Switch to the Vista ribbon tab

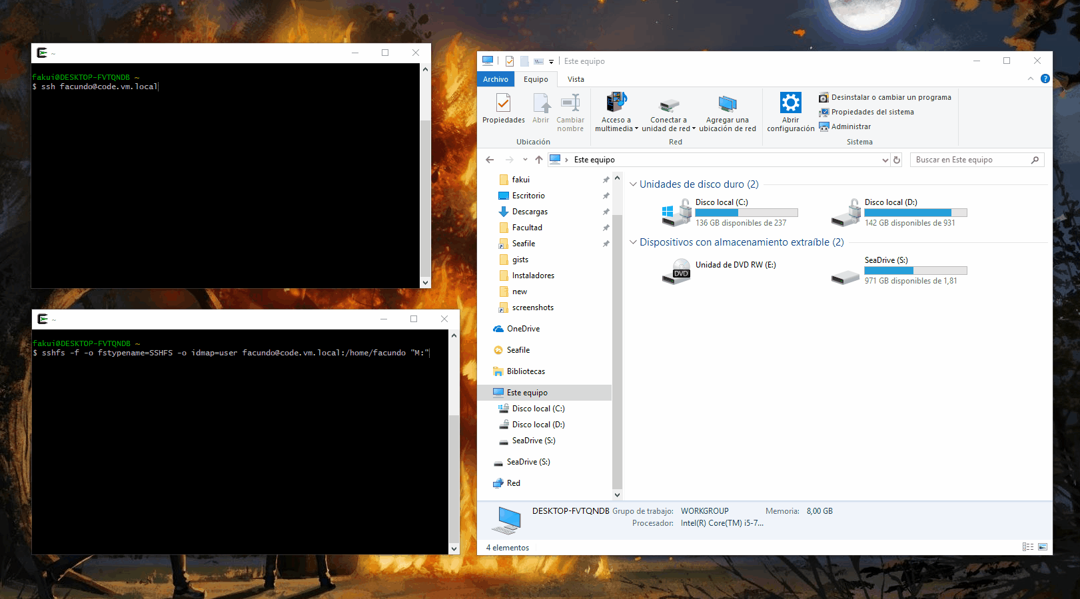tap(576, 79)
